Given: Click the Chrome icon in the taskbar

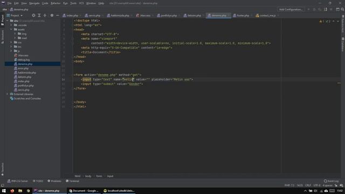Looking at the screenshot, I should [28, 191].
